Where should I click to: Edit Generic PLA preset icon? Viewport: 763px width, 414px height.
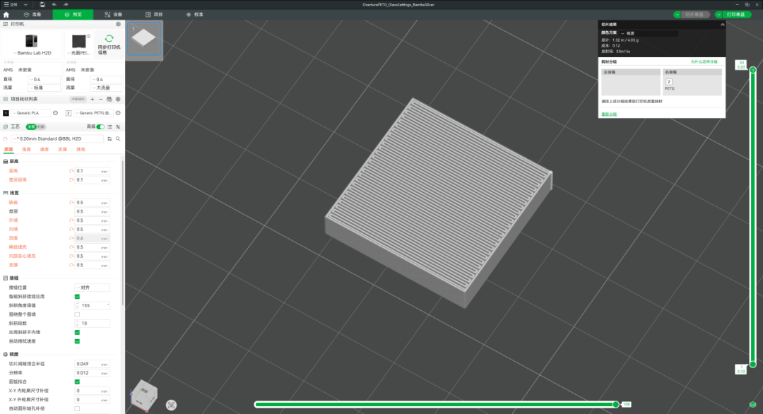point(56,113)
